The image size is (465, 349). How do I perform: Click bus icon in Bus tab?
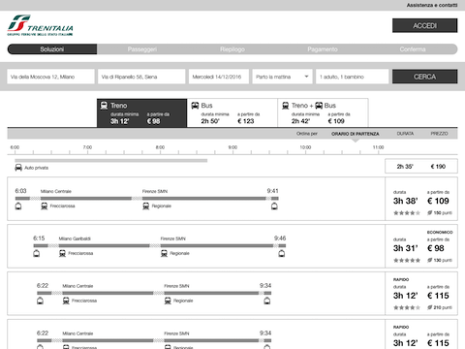click(x=195, y=106)
